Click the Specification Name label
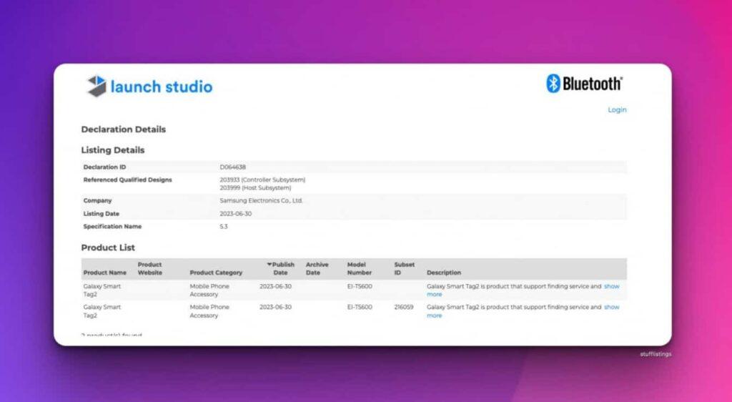732x402 pixels. pos(112,227)
